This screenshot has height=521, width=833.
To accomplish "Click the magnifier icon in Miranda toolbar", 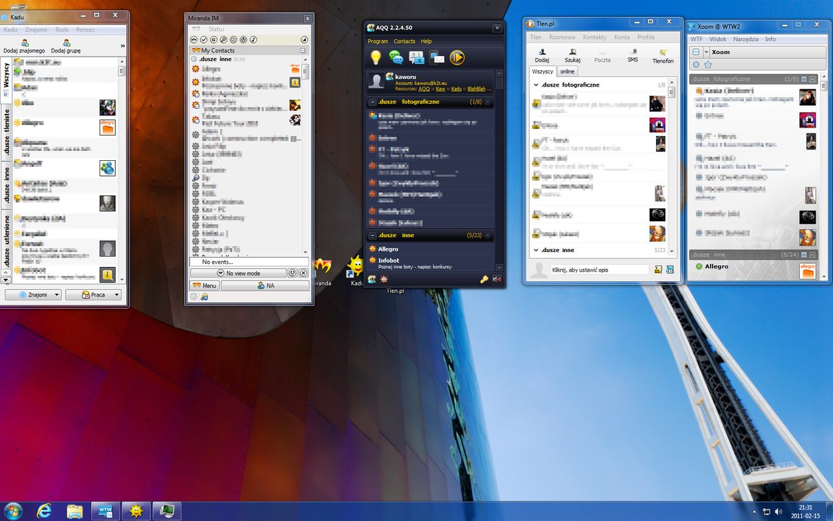I will [x=223, y=40].
